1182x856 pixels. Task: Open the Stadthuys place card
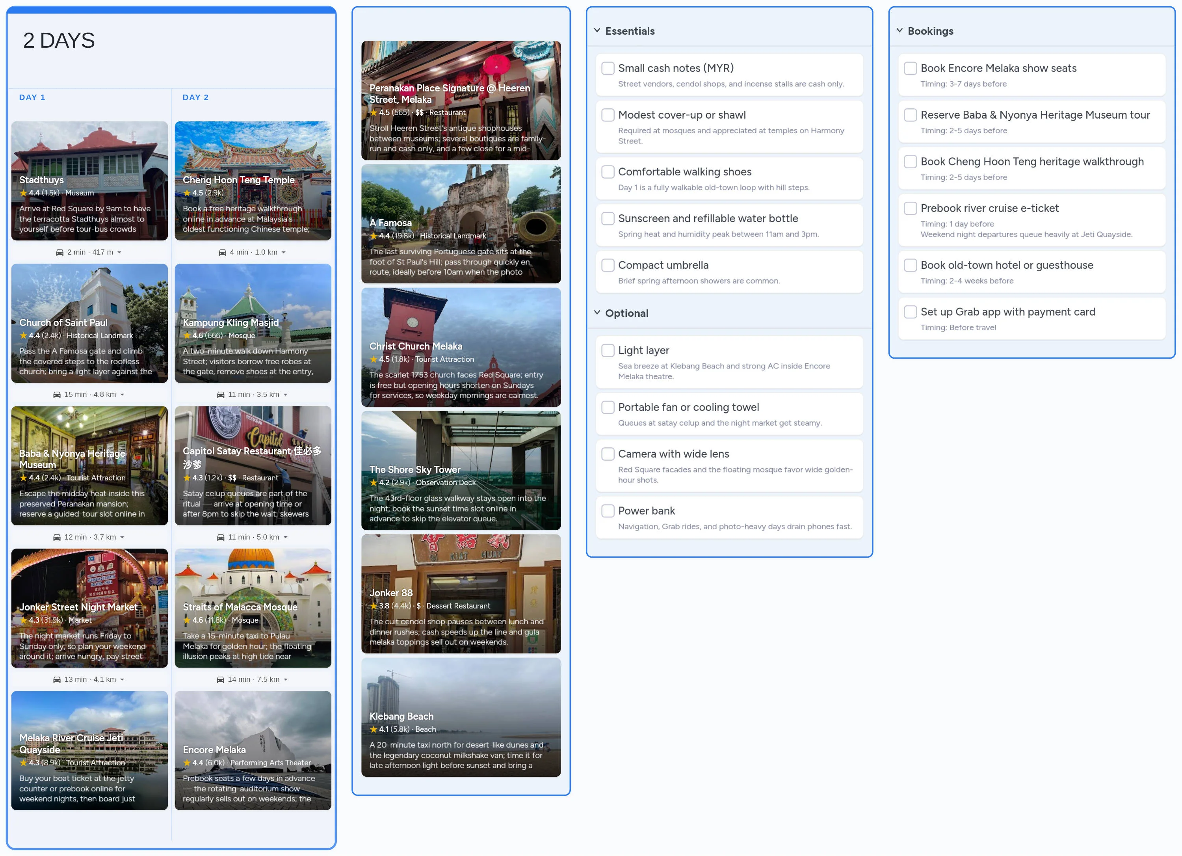(90, 181)
